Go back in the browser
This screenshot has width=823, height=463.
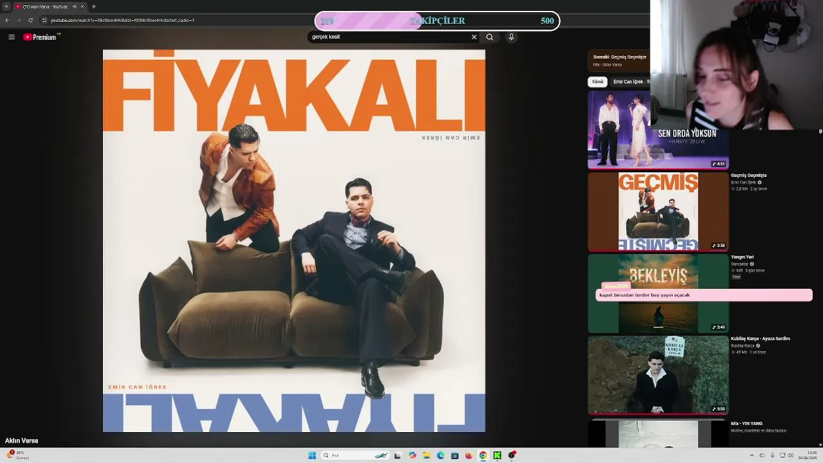tap(7, 20)
